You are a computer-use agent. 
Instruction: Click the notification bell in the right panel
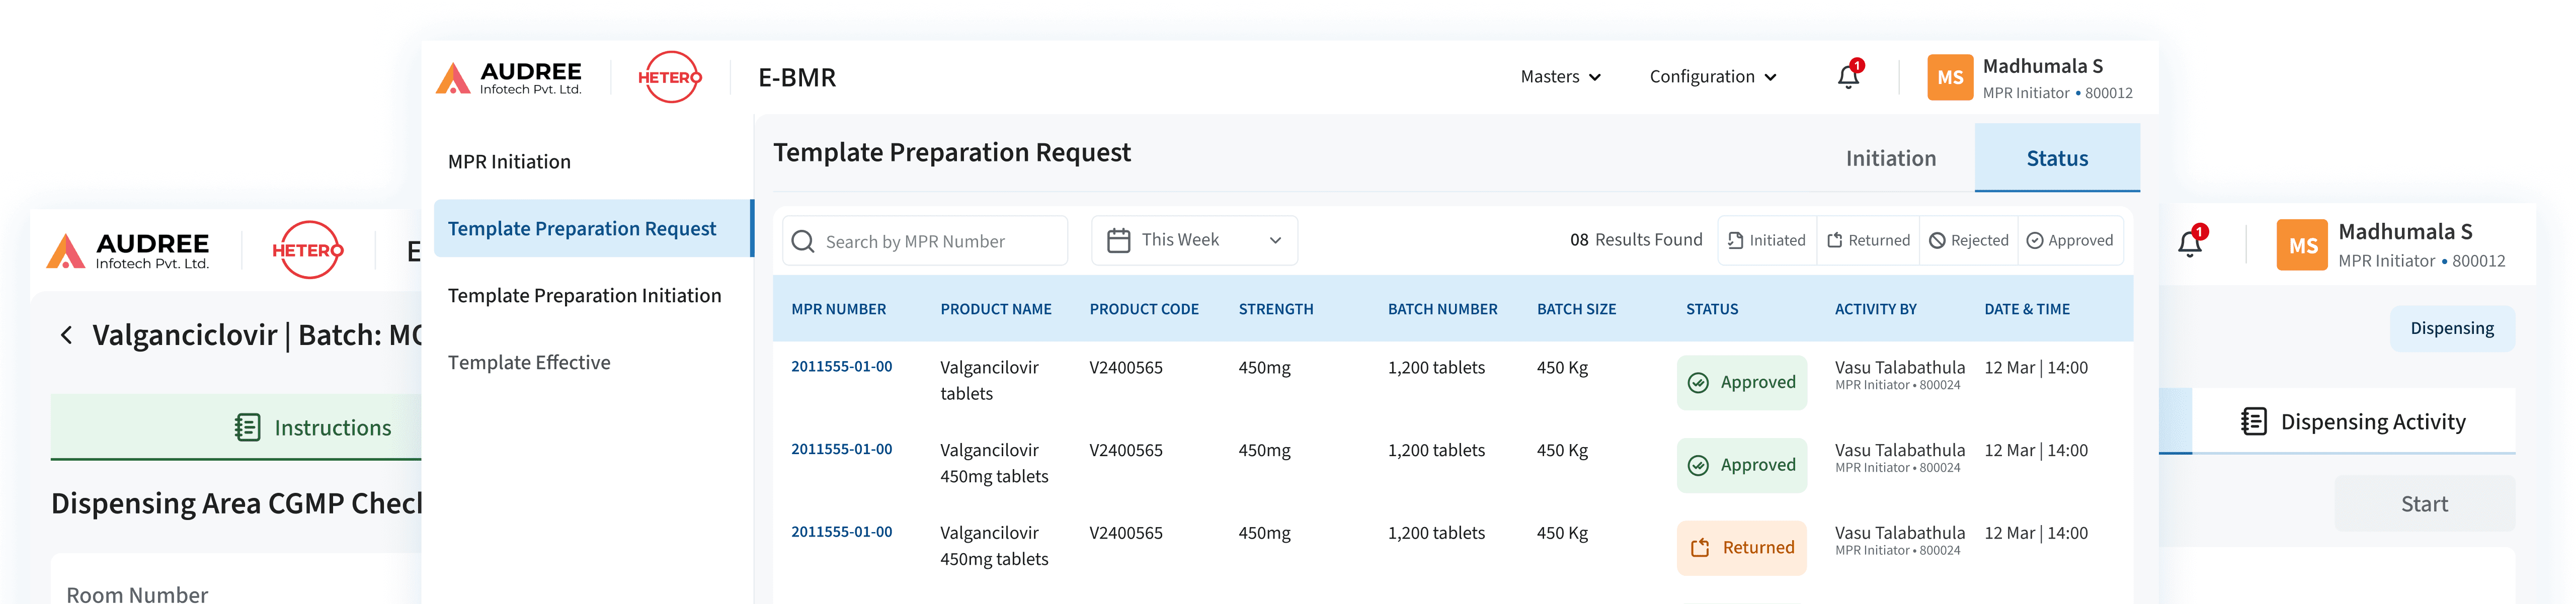click(2189, 244)
